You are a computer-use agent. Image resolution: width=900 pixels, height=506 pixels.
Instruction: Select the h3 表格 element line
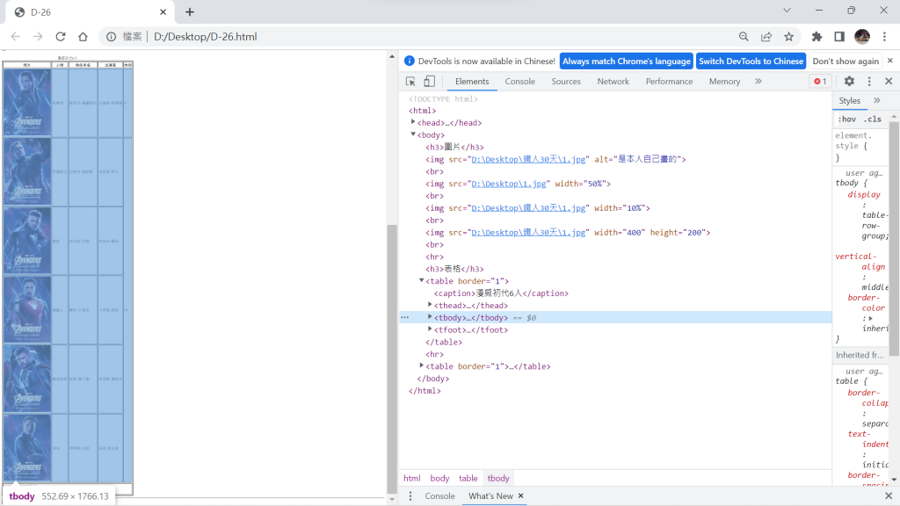454,269
